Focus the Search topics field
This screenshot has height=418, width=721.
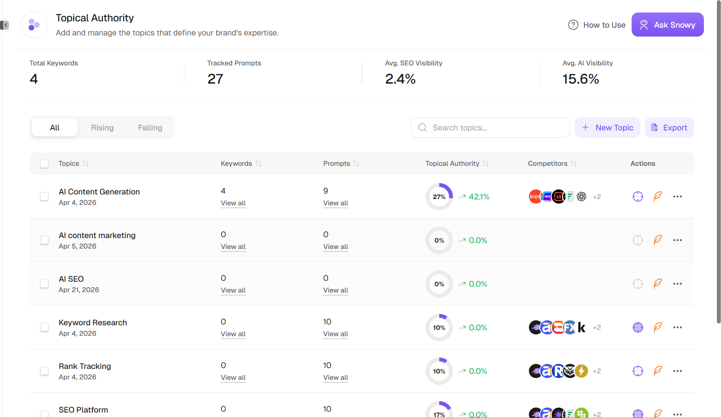[491, 128]
